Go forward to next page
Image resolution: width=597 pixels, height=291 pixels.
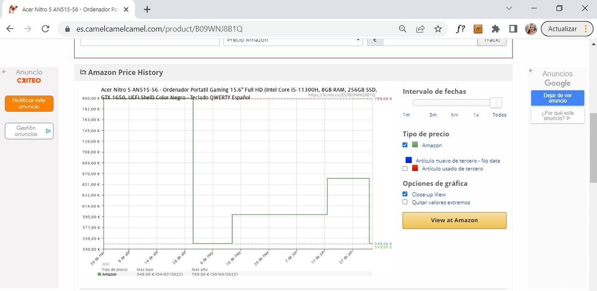click(x=28, y=29)
